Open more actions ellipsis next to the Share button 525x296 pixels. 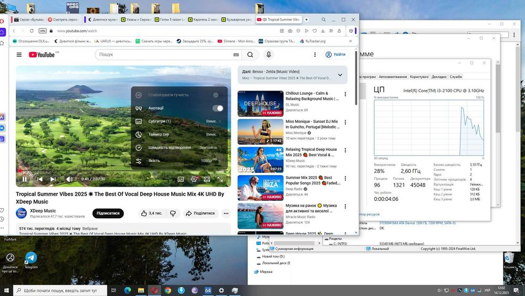click(226, 213)
